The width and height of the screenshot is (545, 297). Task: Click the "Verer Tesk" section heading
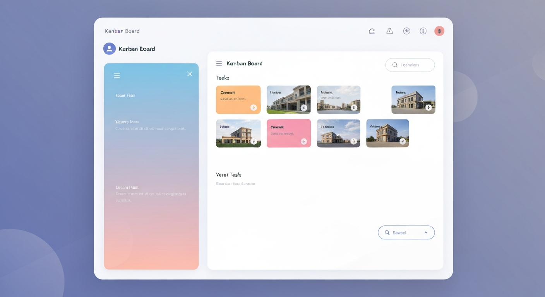(229, 175)
